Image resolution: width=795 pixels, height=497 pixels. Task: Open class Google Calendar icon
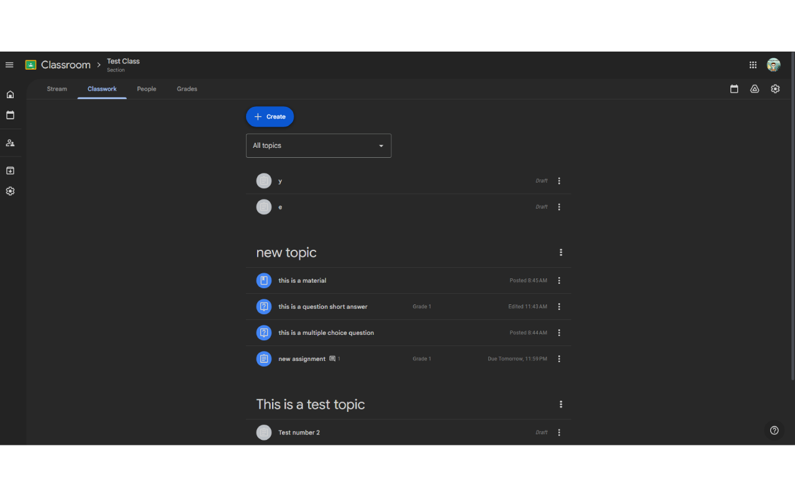[x=734, y=89]
